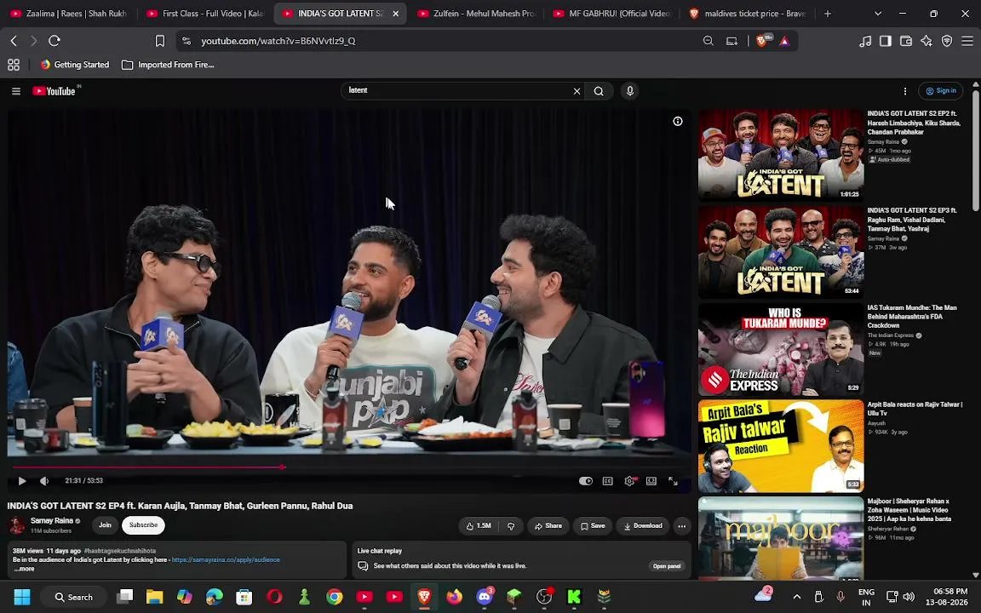Open the samayraina.co apply audience link
The width and height of the screenshot is (981, 613).
[226, 560]
